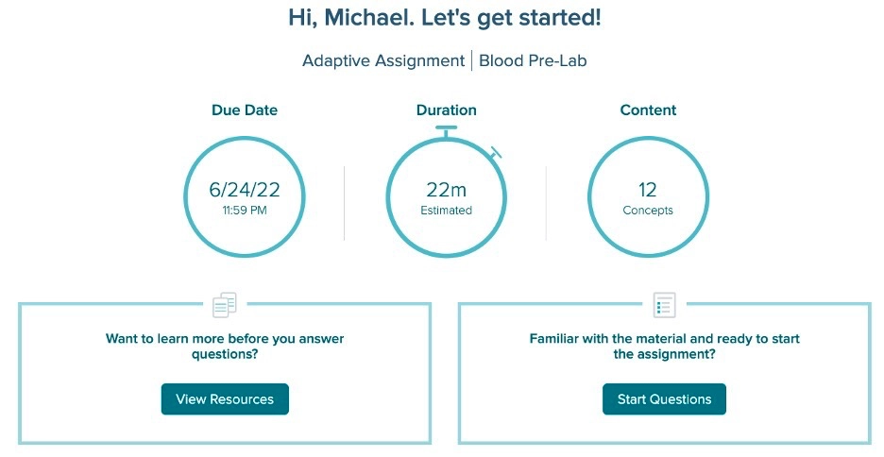This screenshot has width=884, height=457.
Task: Click the Adaptive Assignment label
Action: click(x=383, y=60)
